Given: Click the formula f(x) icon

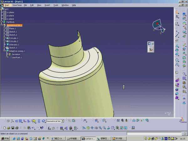Looking at the screenshot, I should (x=50, y=128).
